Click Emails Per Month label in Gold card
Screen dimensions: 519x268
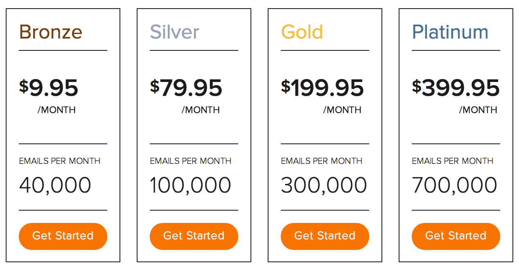point(322,161)
